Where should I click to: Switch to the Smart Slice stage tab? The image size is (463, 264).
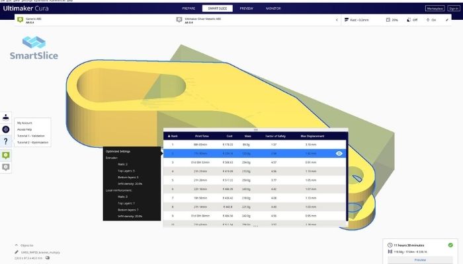(218, 9)
